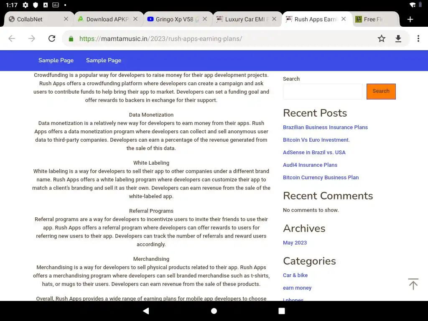Open the three-dot browser menu
Image resolution: width=428 pixels, height=321 pixels.
[418, 38]
